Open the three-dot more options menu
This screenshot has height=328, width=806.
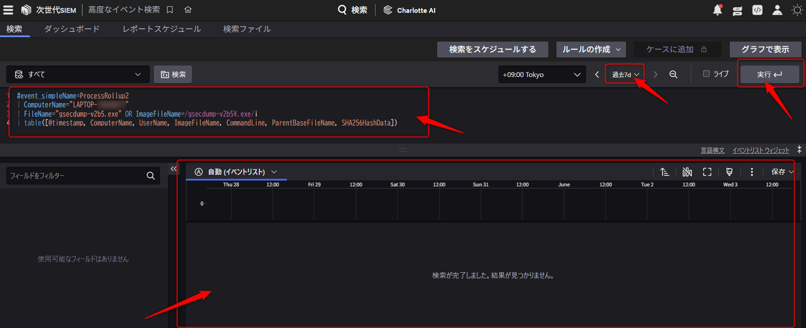(751, 172)
